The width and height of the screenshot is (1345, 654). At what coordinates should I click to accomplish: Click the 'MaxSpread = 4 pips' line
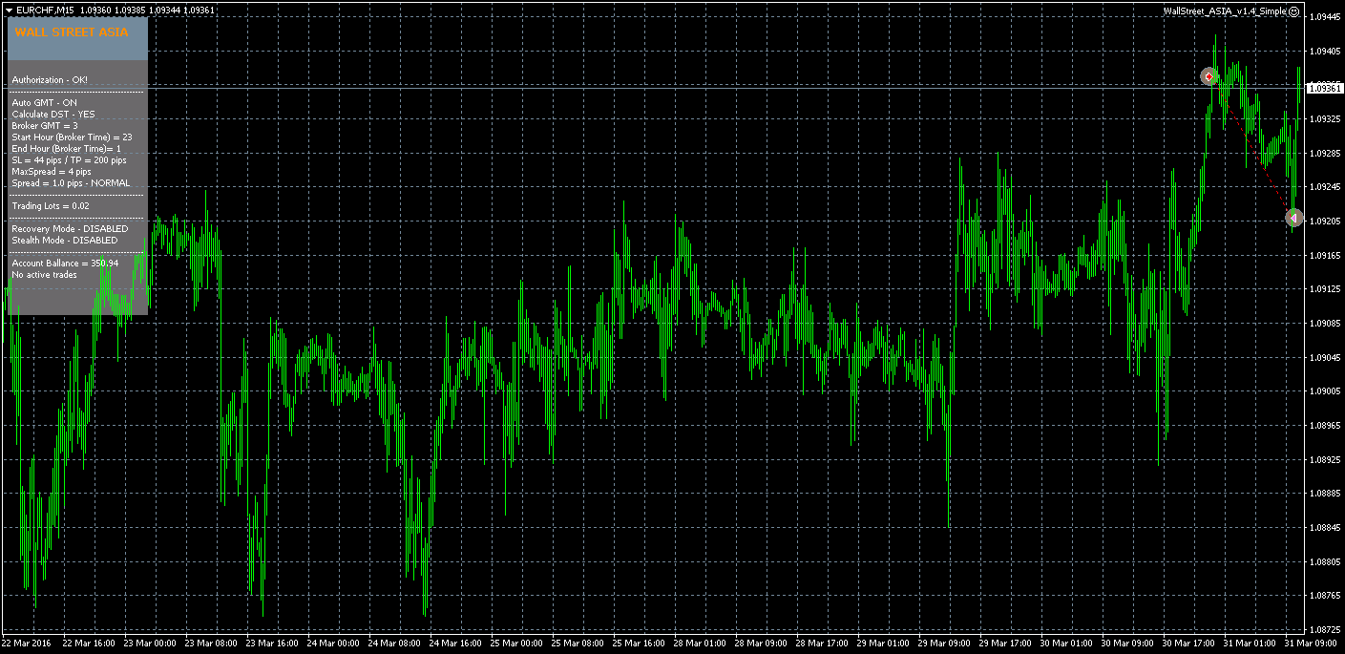tap(52, 171)
